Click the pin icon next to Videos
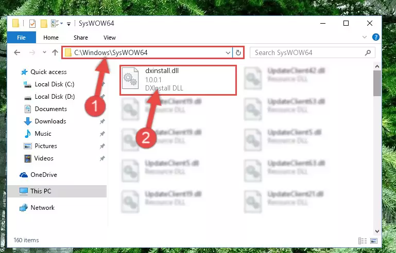The width and height of the screenshot is (396, 253). (102, 159)
